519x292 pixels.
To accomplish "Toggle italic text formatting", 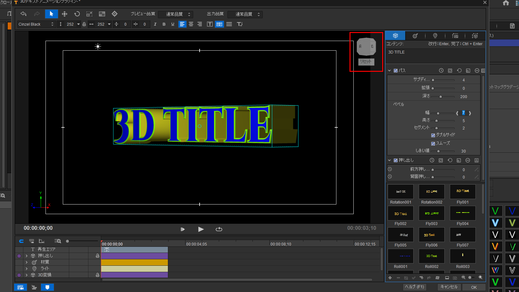I will coord(155,24).
